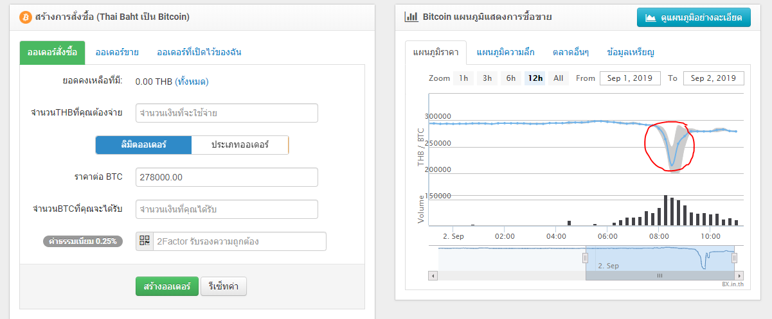The height and width of the screenshot is (319, 772).
Task: Open the From date picker Sep 1, 2019
Action: pos(630,78)
